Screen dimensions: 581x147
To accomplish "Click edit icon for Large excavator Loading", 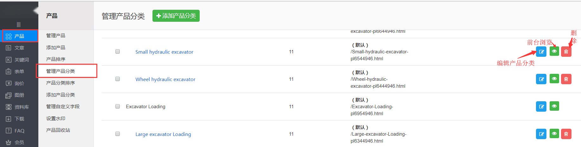I will (x=541, y=134).
